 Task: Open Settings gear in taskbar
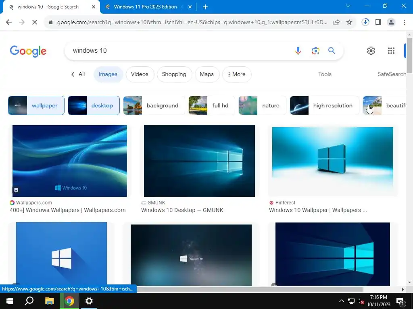89,301
